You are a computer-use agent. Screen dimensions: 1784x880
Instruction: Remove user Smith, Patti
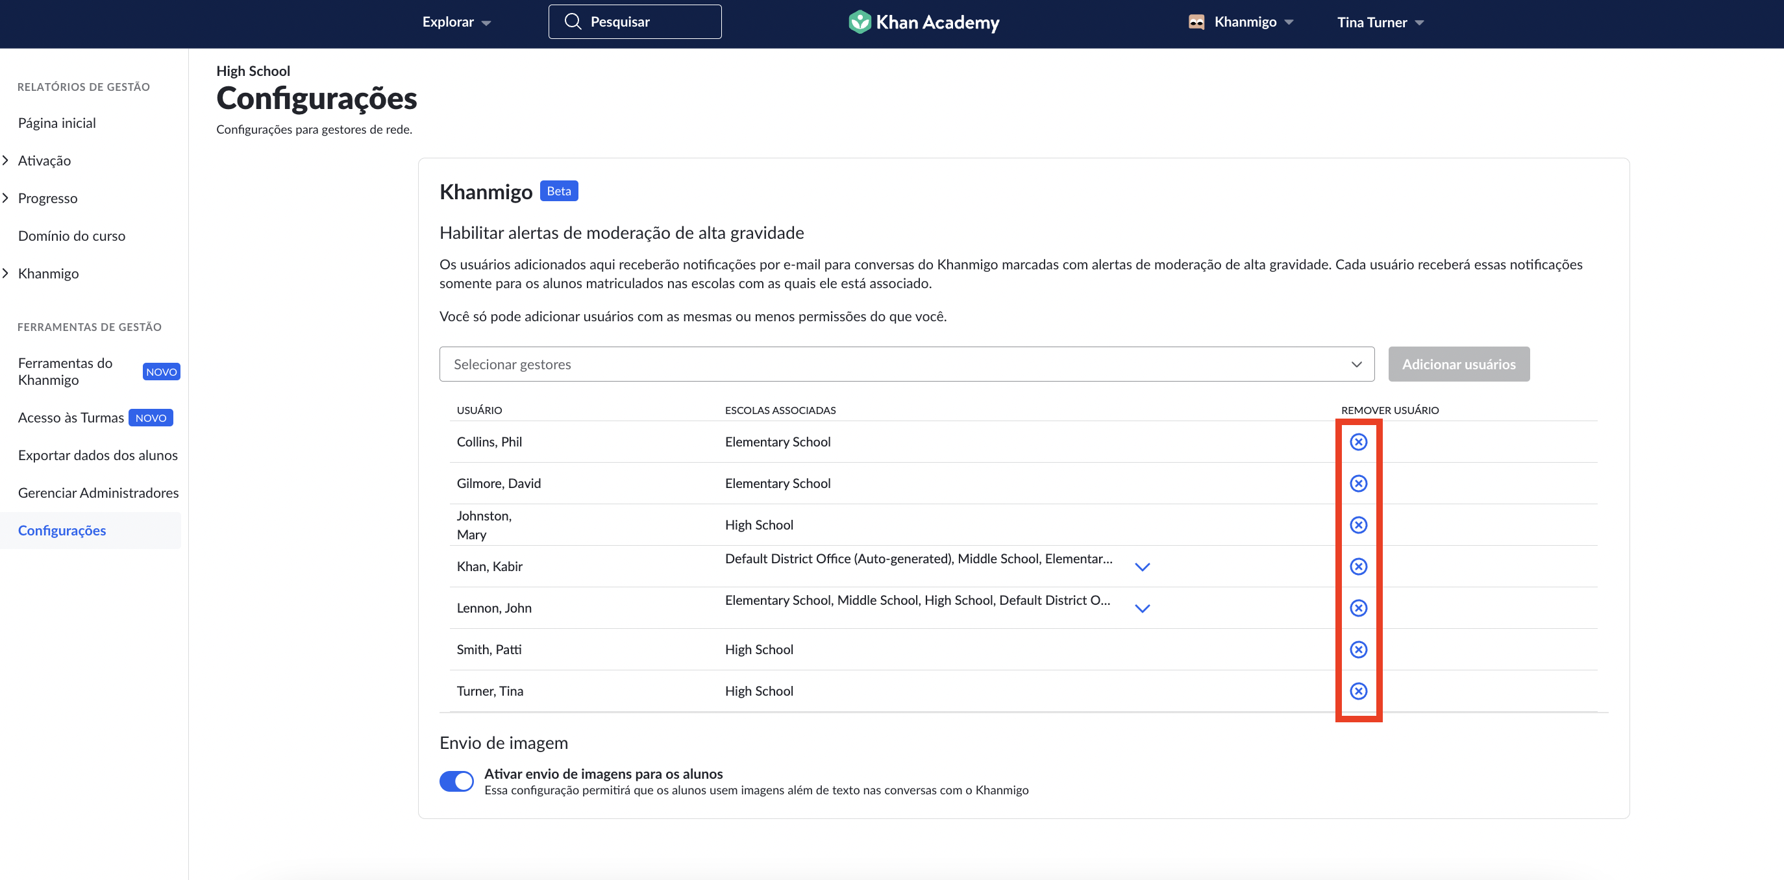point(1358,650)
